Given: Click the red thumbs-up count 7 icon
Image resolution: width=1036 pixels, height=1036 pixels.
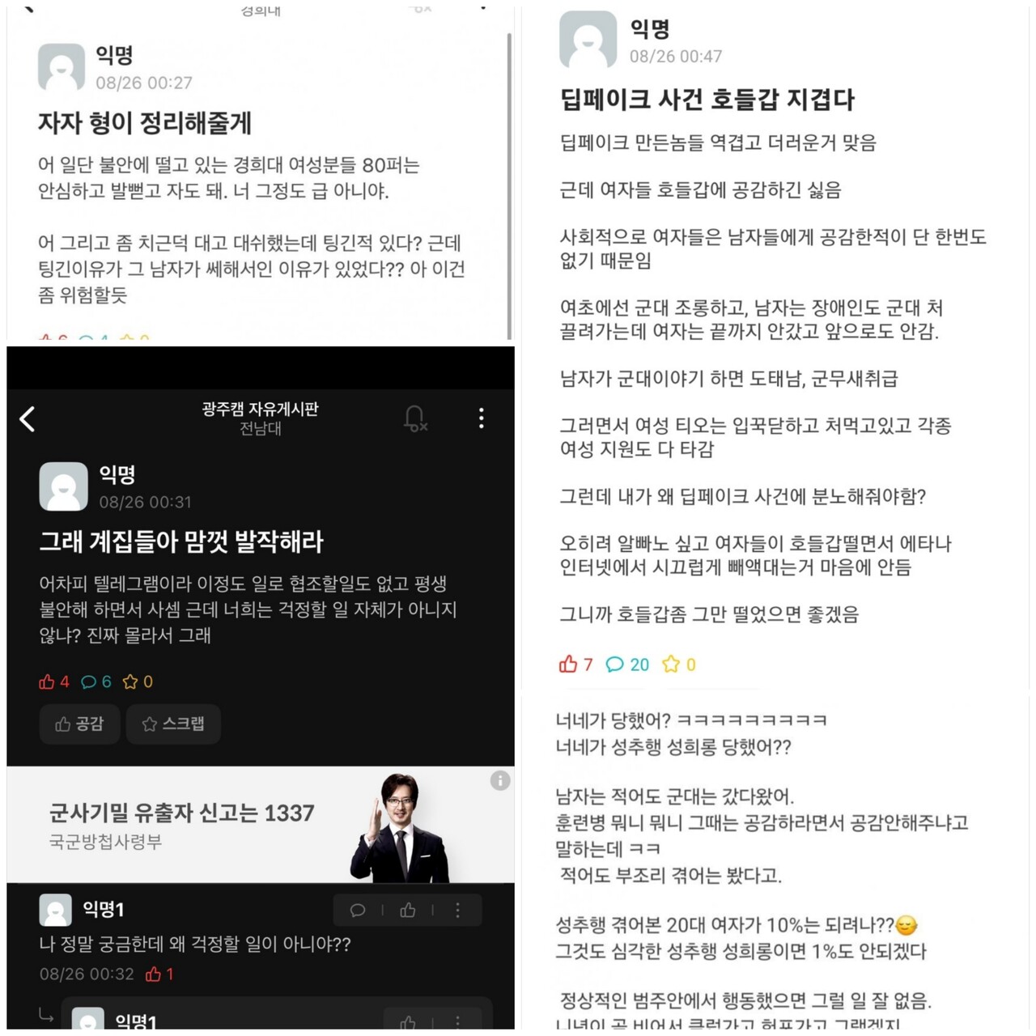Looking at the screenshot, I should point(575,664).
